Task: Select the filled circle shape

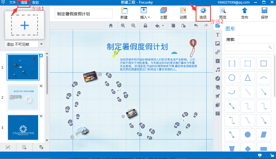Action: [248, 135]
